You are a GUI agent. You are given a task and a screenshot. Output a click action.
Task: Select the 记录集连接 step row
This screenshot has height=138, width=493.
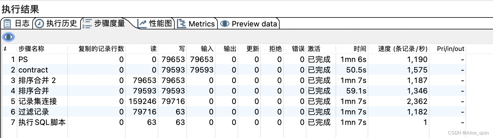point(234,101)
